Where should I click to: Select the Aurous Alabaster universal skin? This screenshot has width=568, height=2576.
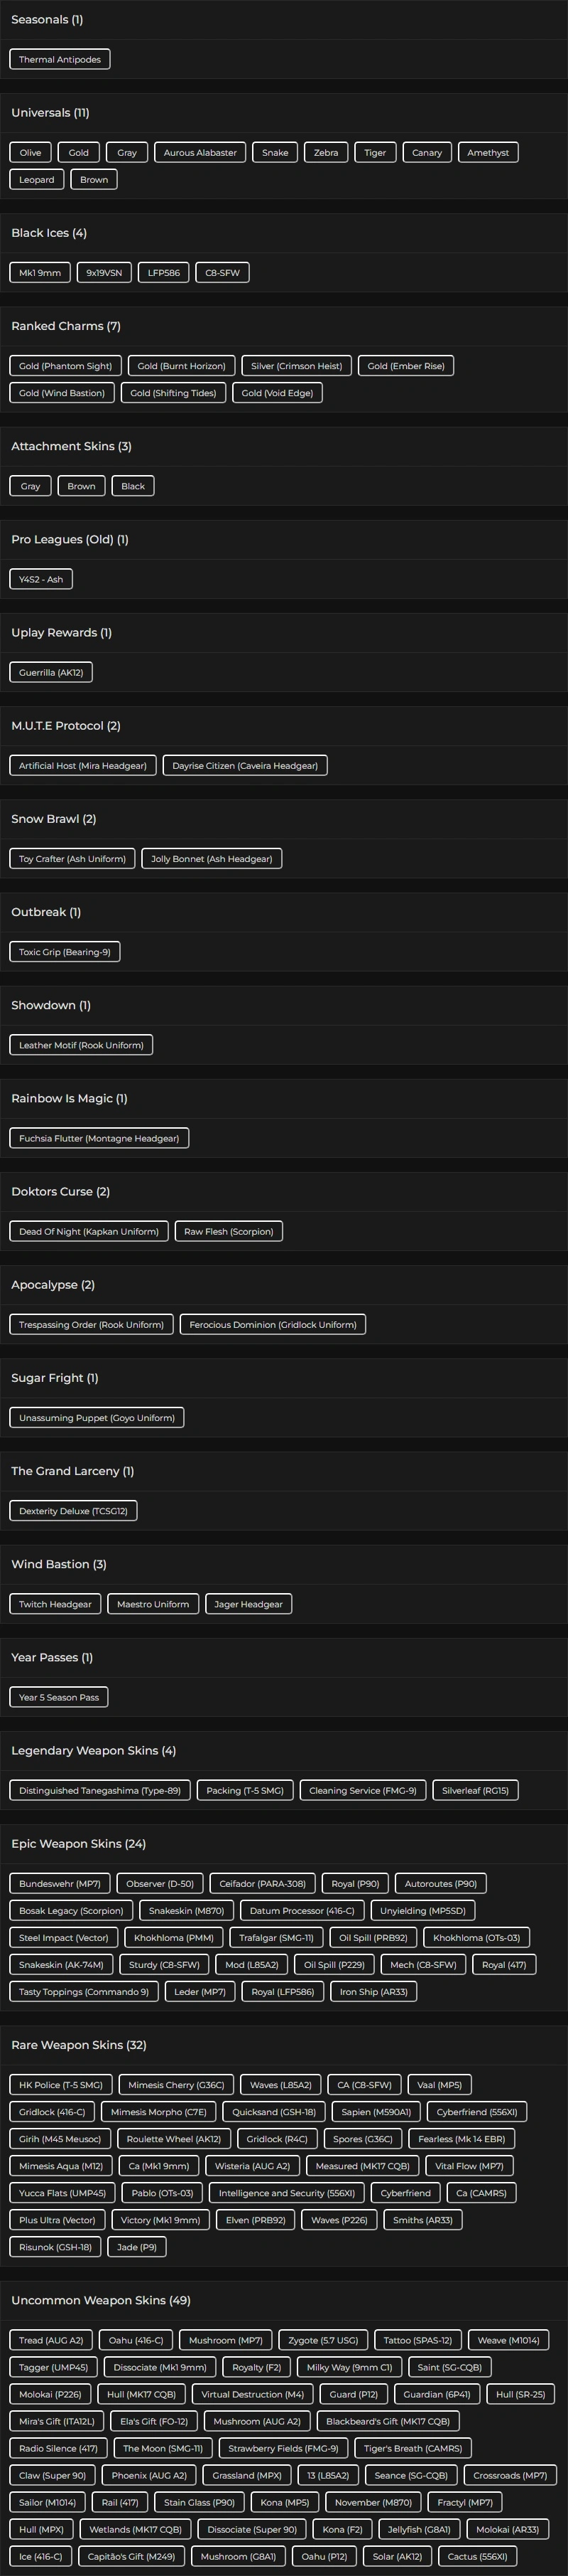pos(200,153)
